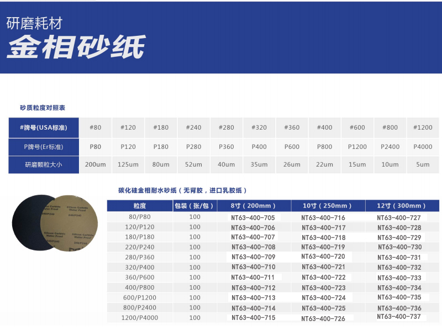
Task: Click the 粒度 column header
Action: click(139, 206)
